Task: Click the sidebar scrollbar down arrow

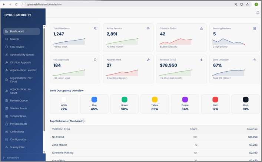Action: coord(44,152)
